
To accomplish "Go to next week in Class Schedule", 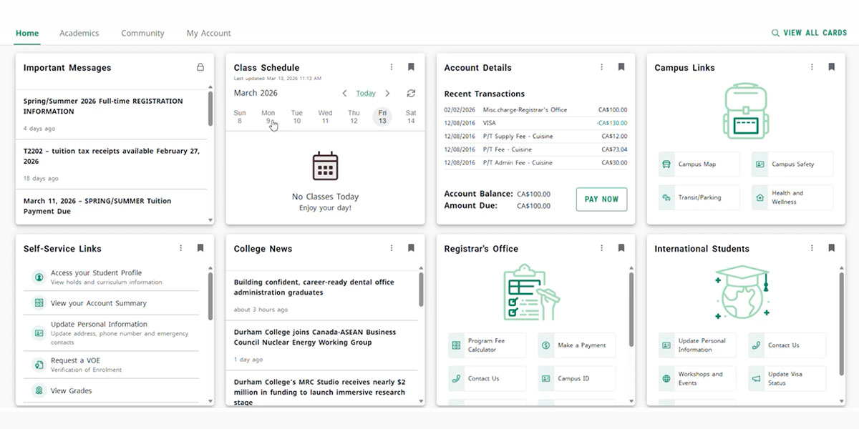I will (x=388, y=94).
